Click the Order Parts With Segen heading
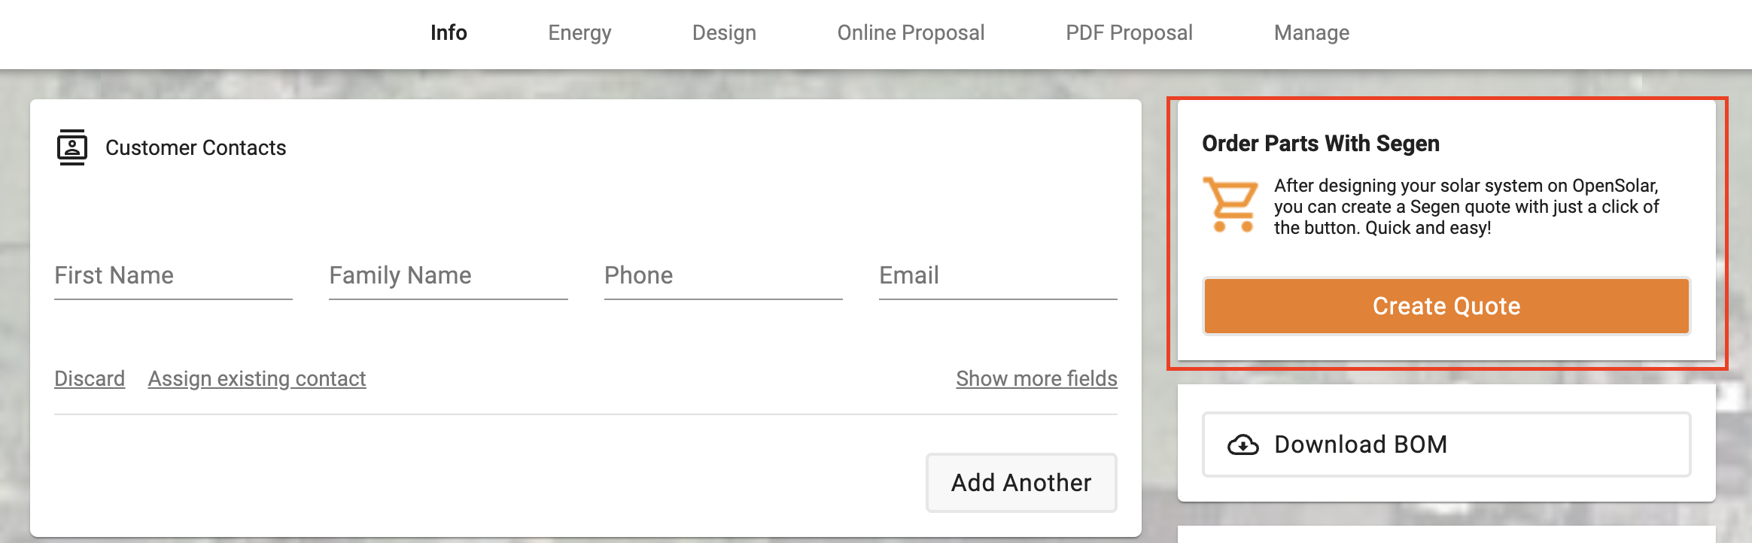The height and width of the screenshot is (543, 1752). point(1321,143)
